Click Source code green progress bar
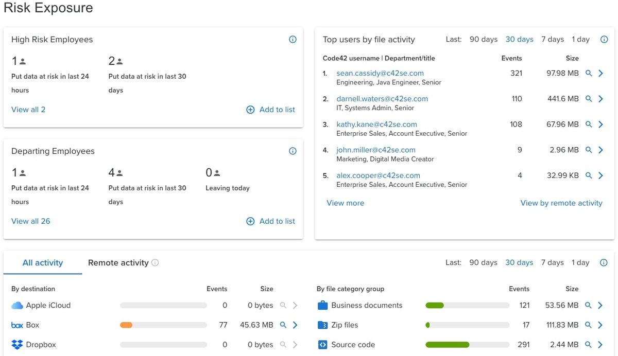 (447, 345)
